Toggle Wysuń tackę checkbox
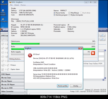Viewport: 108px width, 99px height. click(x=54, y=13)
